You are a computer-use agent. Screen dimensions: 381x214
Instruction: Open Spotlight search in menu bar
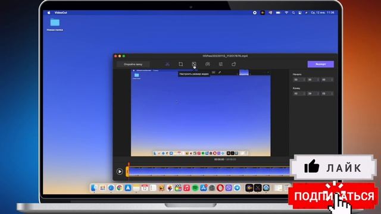coord(293,12)
